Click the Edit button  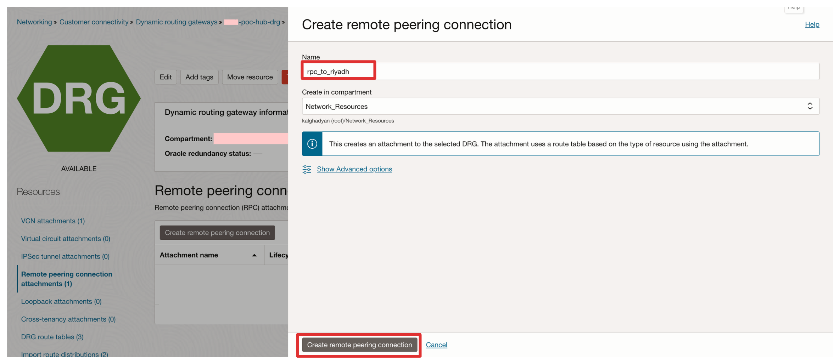click(166, 77)
